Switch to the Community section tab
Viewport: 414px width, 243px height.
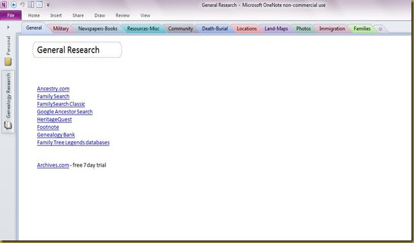[181, 28]
